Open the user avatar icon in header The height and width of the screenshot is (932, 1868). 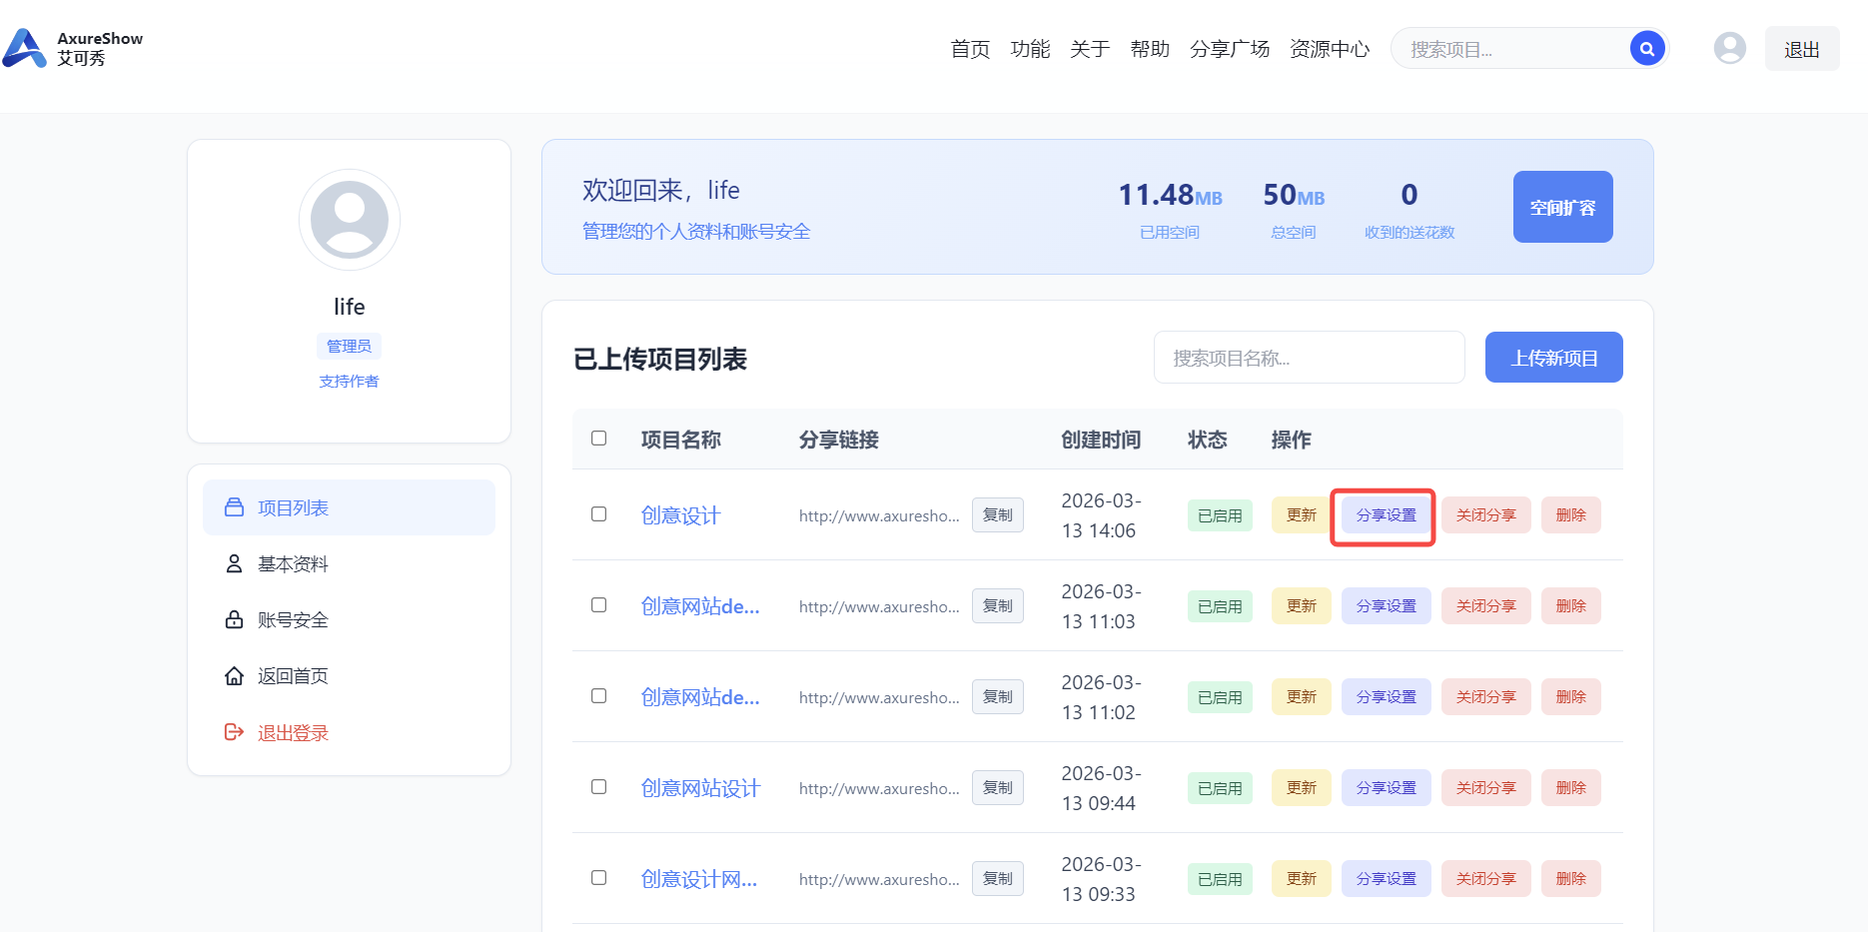click(x=1729, y=48)
